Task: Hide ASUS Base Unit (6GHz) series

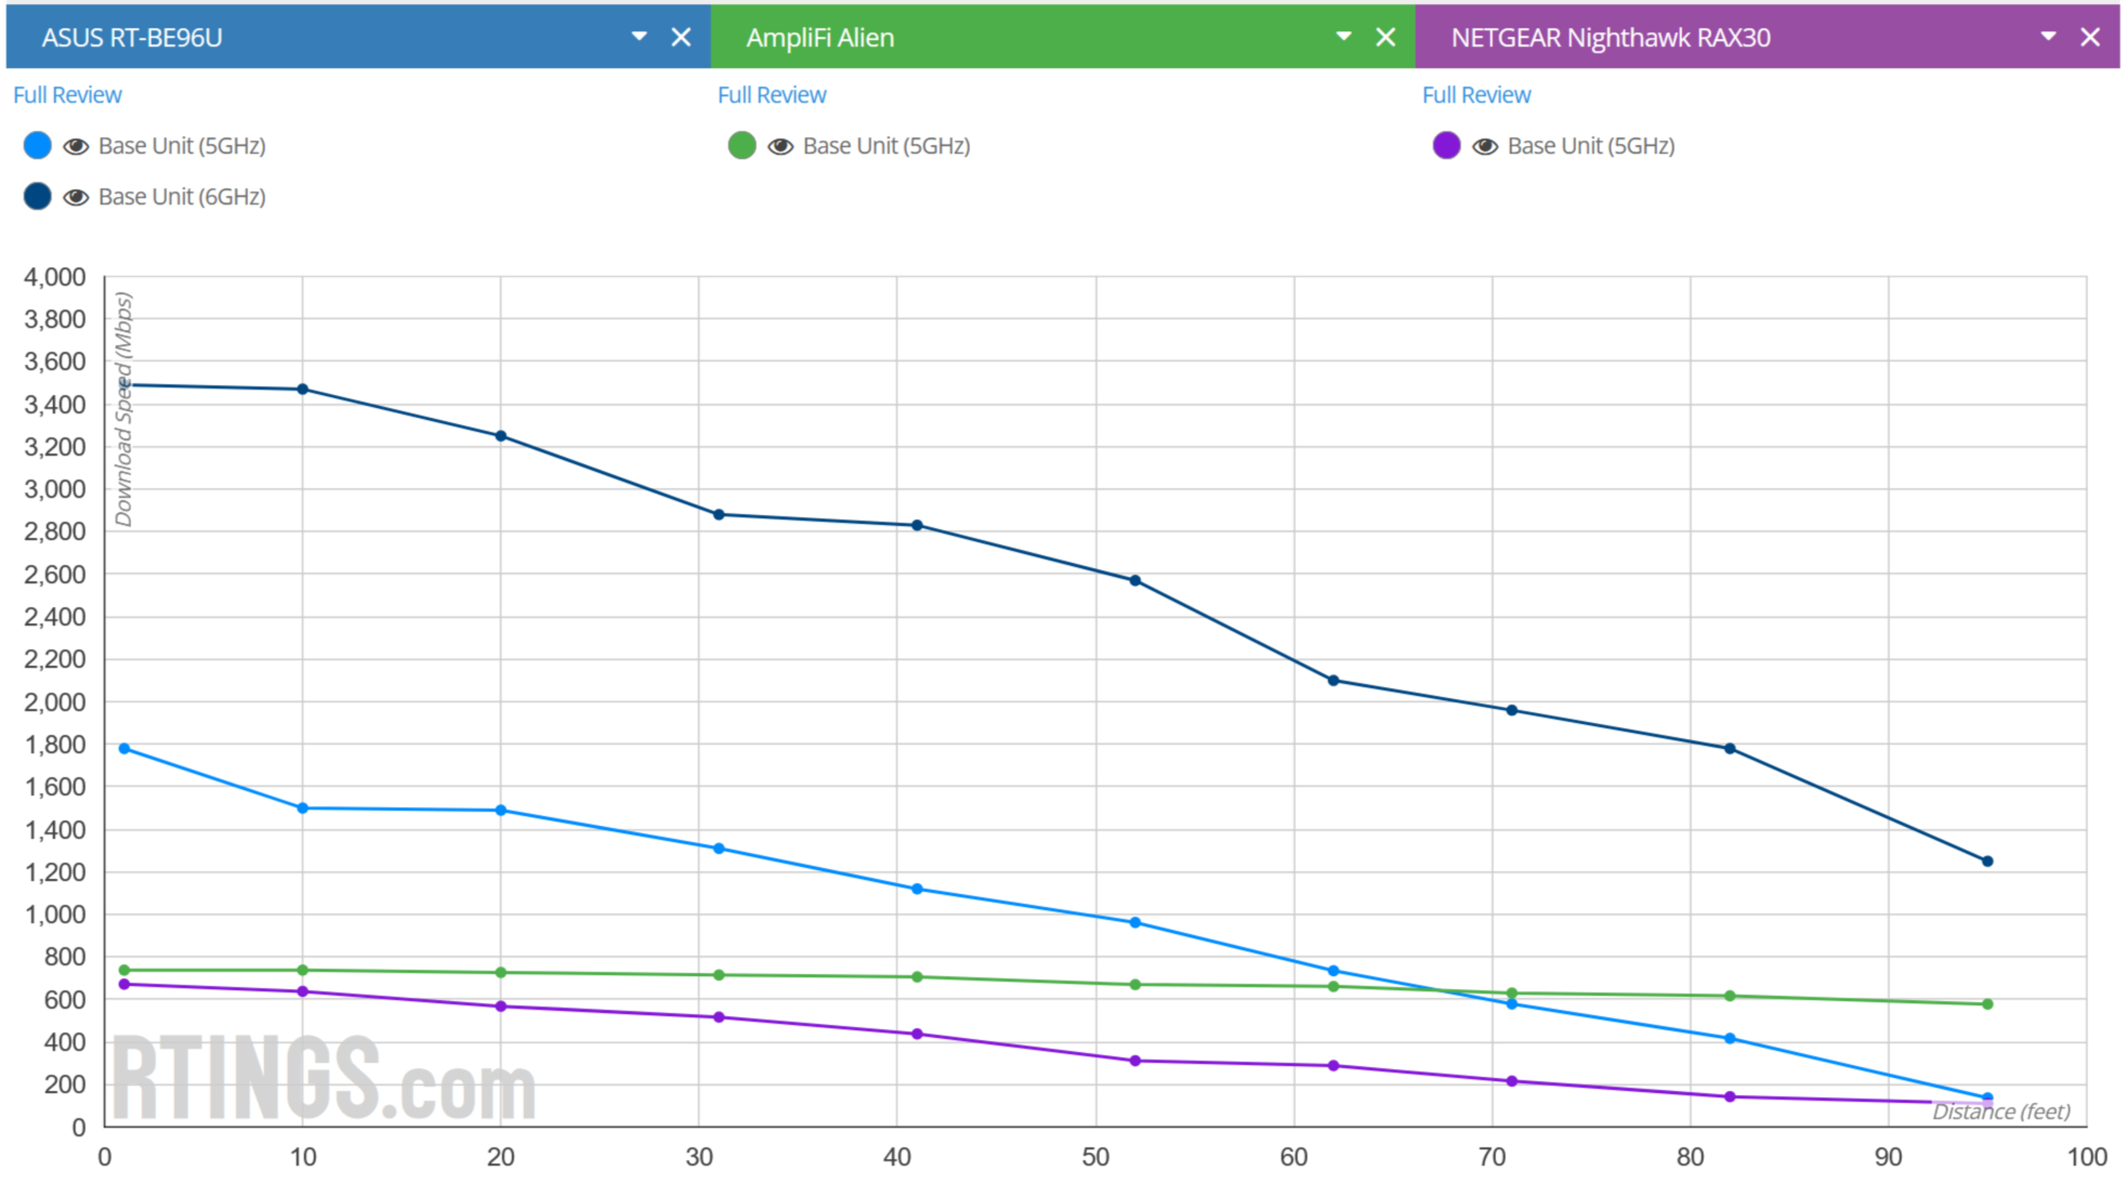Action: pyautogui.click(x=76, y=197)
